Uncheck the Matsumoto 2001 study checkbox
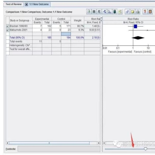 click(7, 30)
